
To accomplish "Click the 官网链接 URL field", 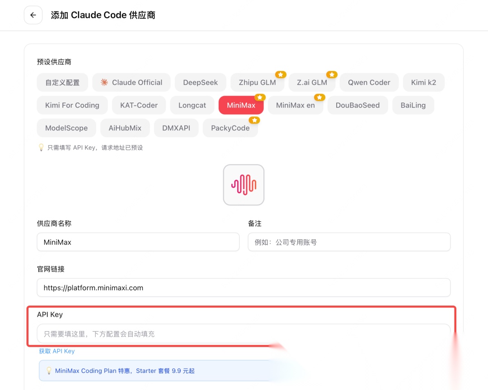I will coord(244,288).
